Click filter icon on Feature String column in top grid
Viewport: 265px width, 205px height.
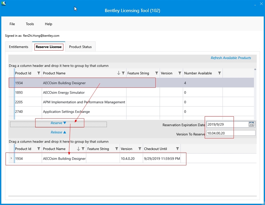[x=157, y=73]
